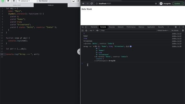Screen dimensions: 185x104
Task: Activate the DevTools inspect element picker
Action: click(x=83, y=27)
